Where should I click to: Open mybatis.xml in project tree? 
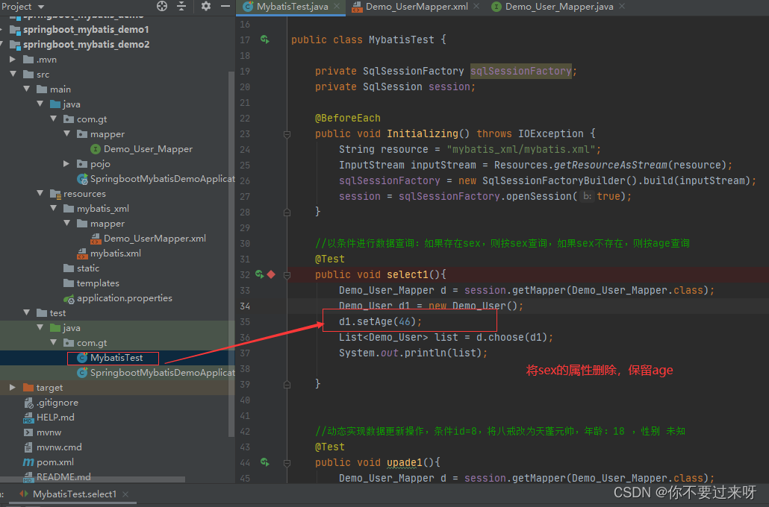click(x=109, y=253)
